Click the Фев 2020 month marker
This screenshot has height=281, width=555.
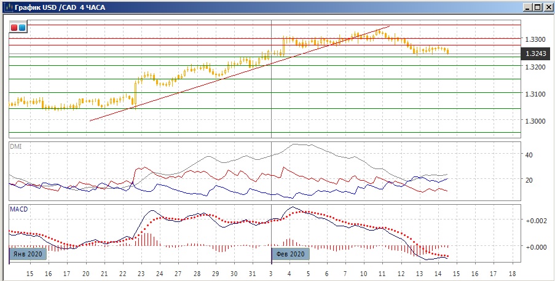[x=291, y=253]
